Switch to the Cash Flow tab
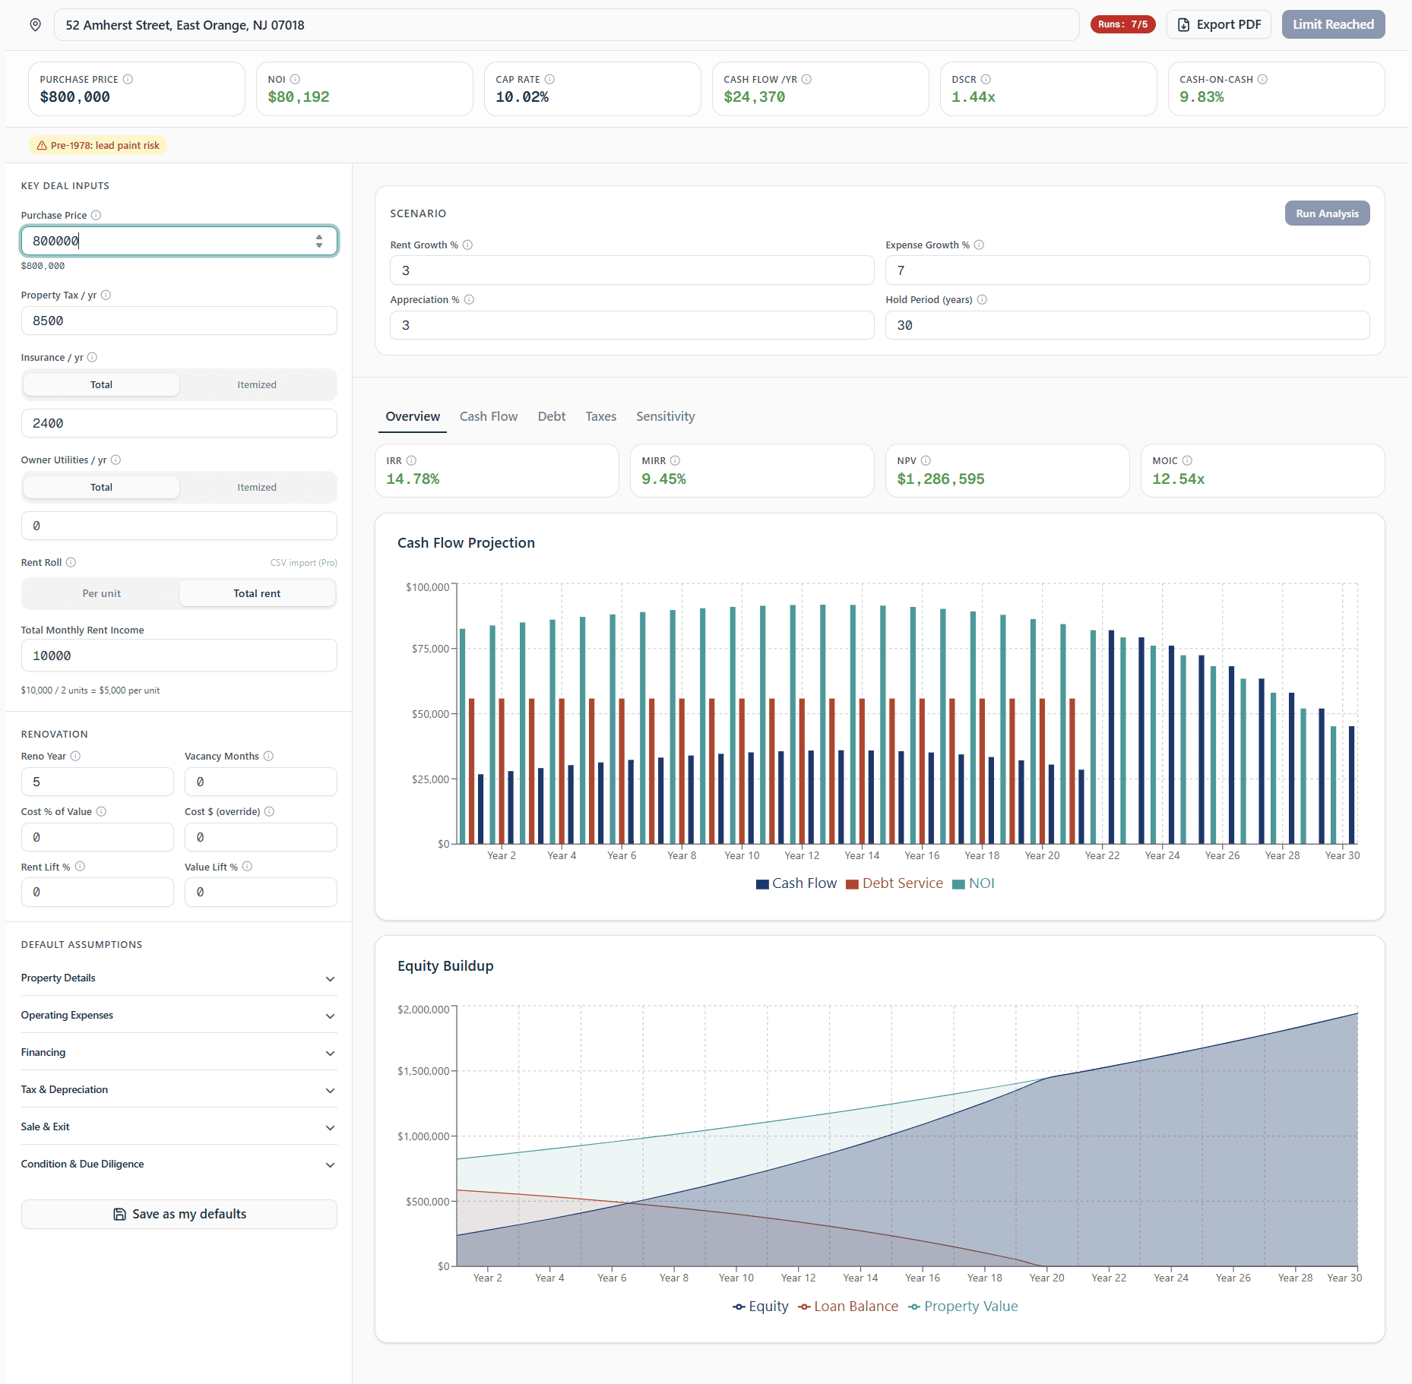 click(x=489, y=416)
